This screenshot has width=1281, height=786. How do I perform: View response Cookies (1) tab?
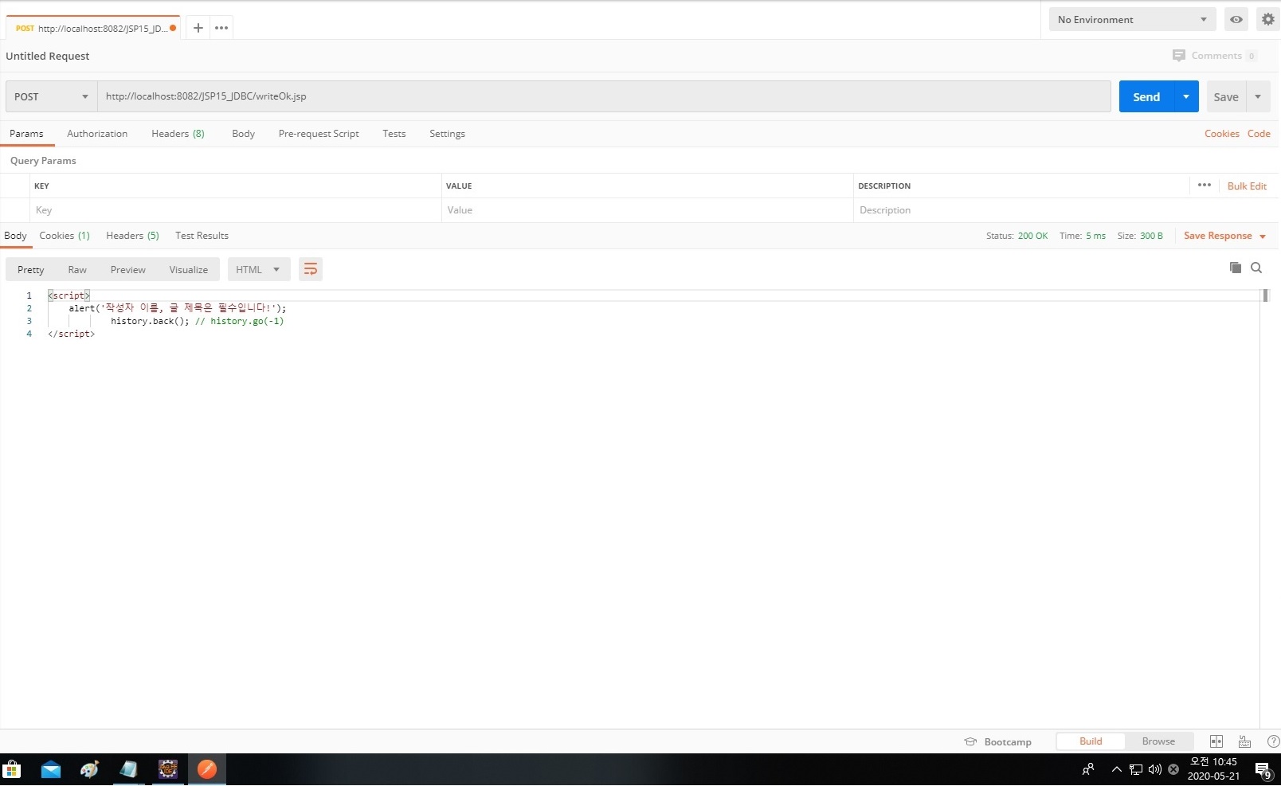click(x=65, y=236)
